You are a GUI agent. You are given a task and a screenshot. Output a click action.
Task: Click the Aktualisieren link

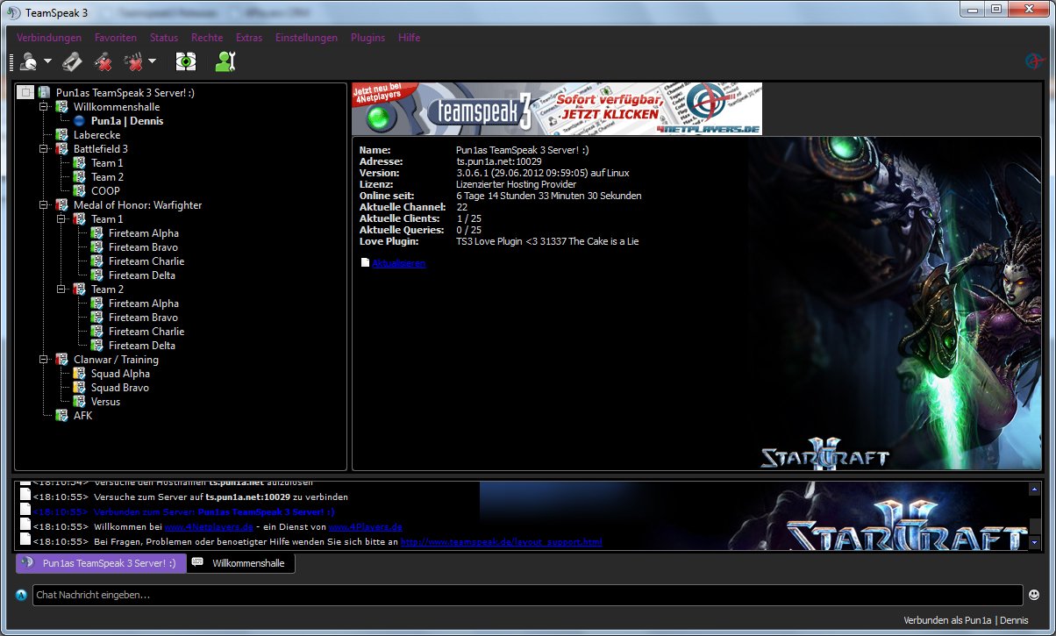pyautogui.click(x=399, y=263)
